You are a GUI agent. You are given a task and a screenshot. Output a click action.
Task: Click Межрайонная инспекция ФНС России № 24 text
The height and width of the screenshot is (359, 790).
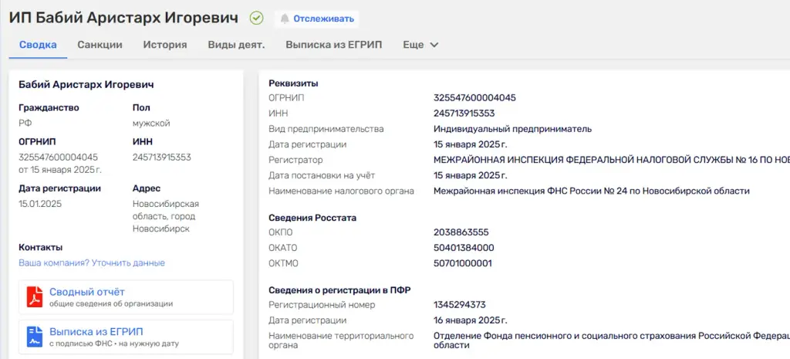592,191
